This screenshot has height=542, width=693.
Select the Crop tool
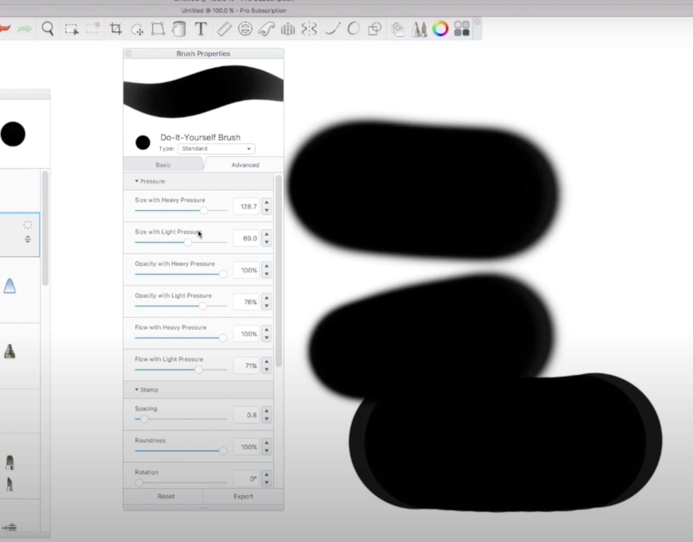pos(116,29)
